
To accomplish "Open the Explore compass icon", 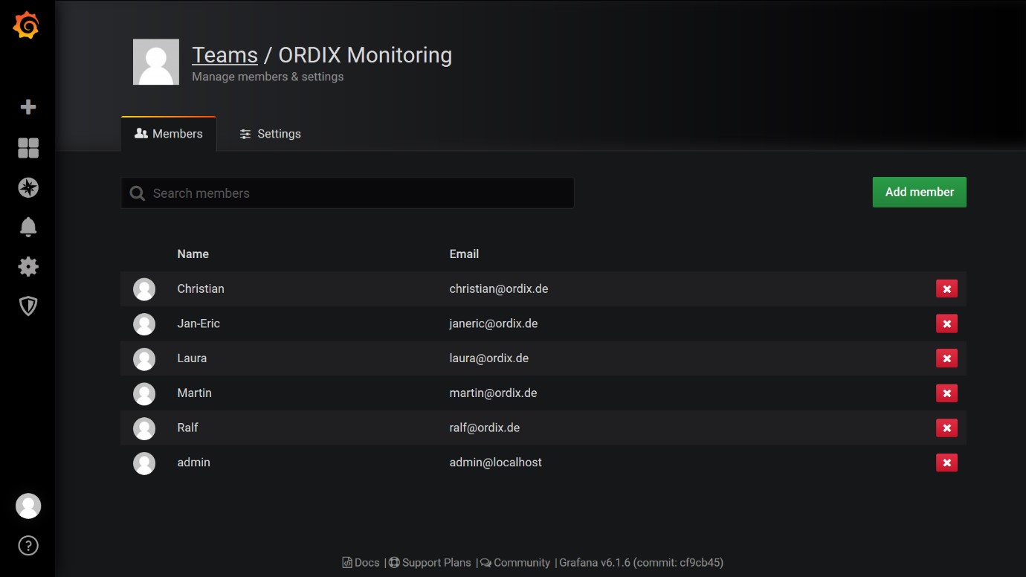I will tap(28, 187).
